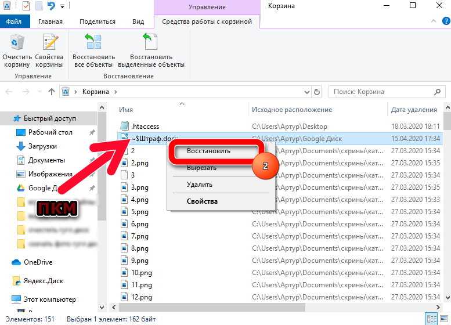This screenshot has height=325, width=451.
Task: Click the search magnifier icon
Action: (437, 92)
